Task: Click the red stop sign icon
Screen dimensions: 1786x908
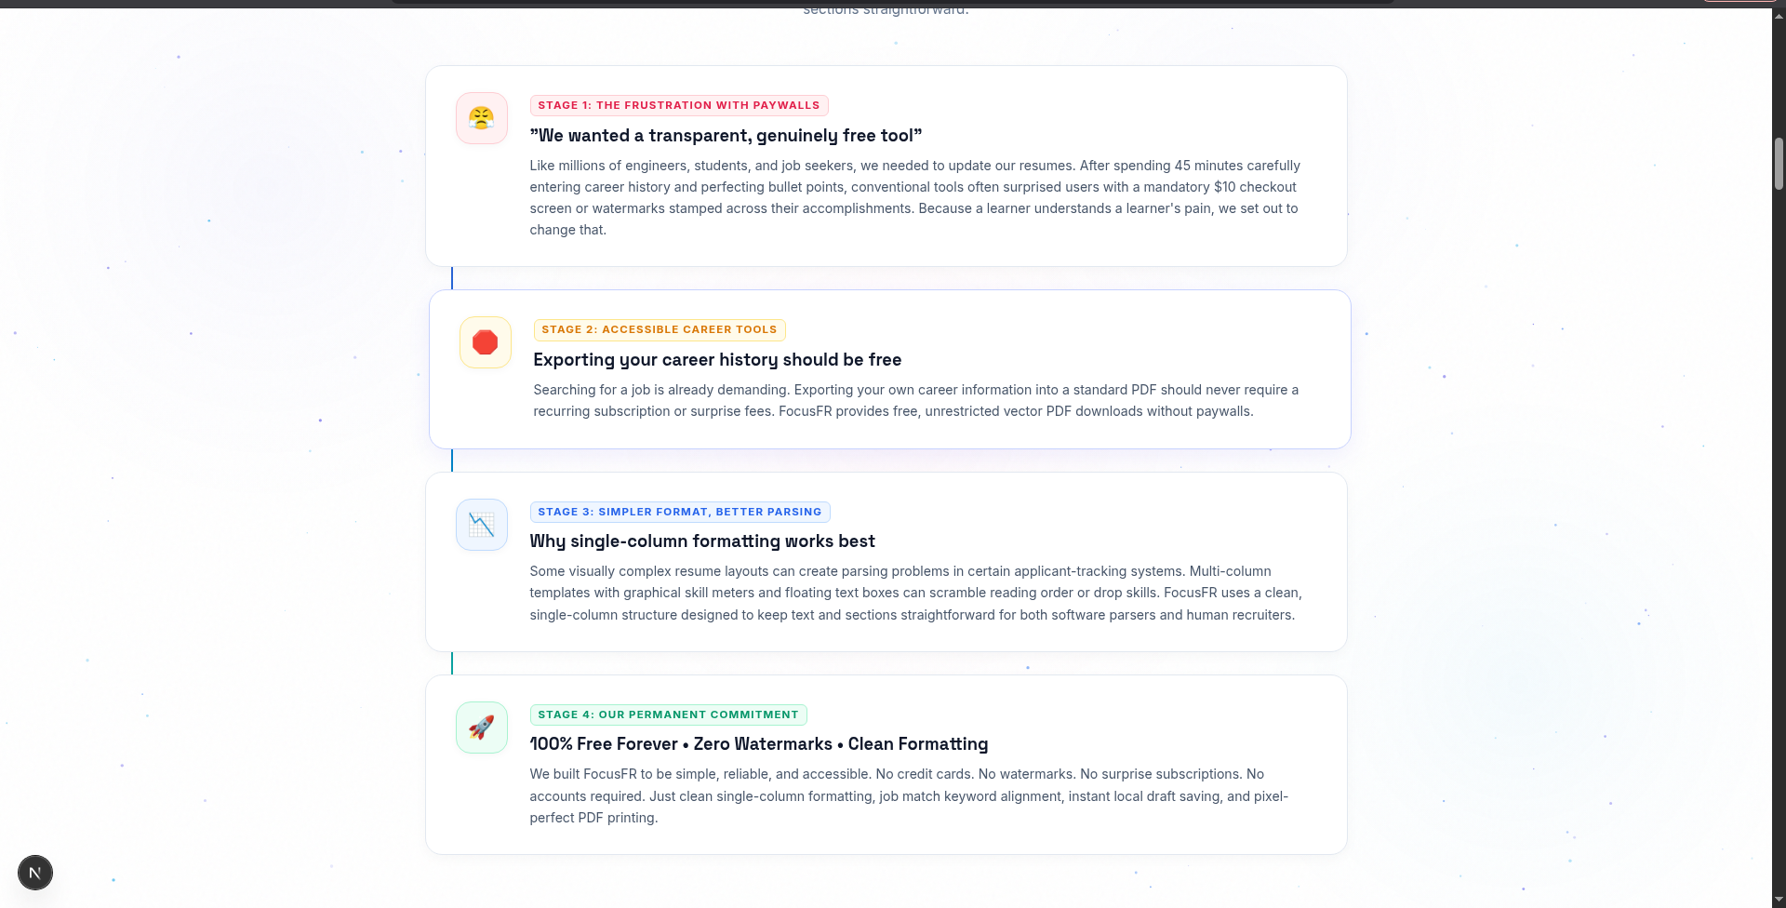Action: [x=485, y=342]
